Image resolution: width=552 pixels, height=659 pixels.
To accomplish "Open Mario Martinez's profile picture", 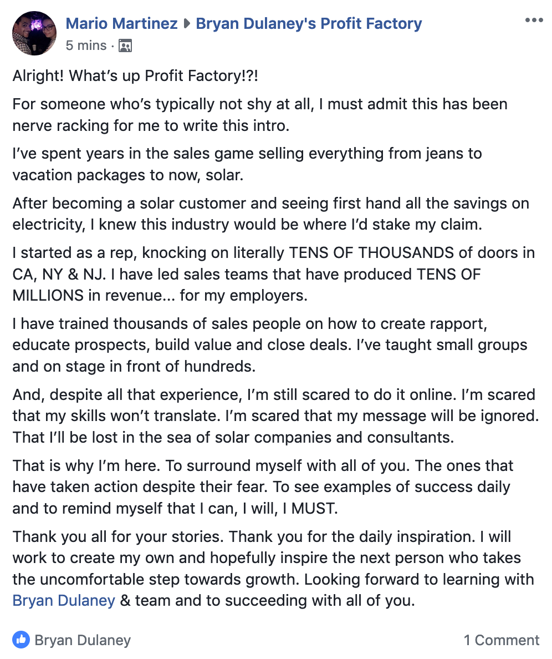I will point(34,33).
